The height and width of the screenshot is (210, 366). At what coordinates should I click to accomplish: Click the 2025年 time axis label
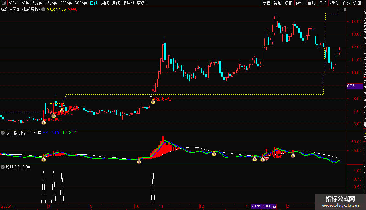(7, 206)
